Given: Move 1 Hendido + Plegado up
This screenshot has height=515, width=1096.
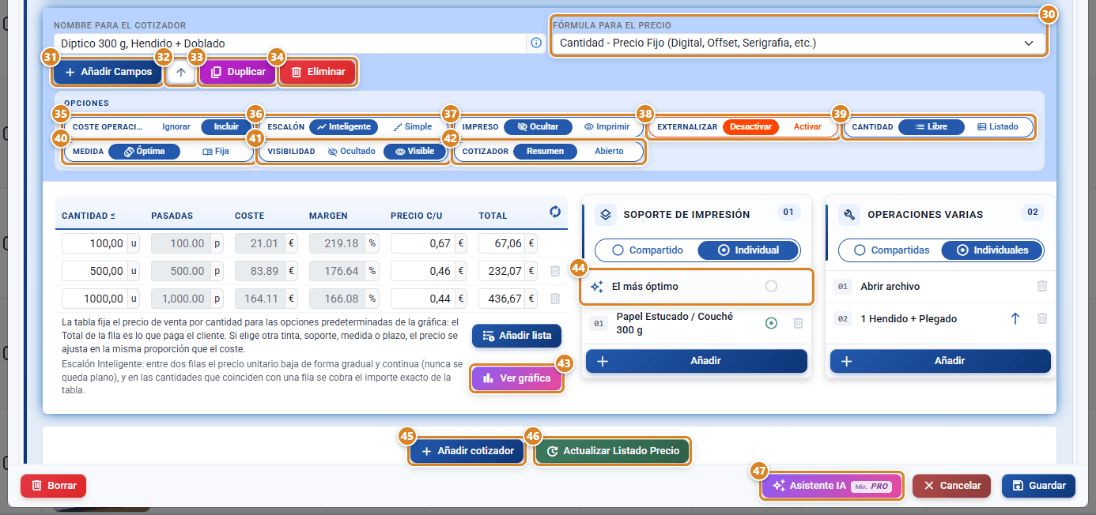Looking at the screenshot, I should coord(1016,318).
